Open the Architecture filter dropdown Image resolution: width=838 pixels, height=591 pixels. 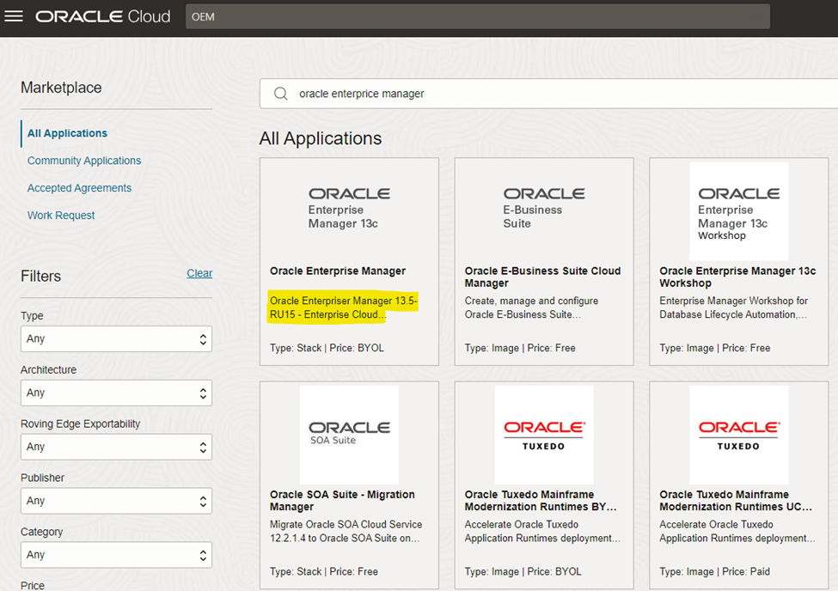click(116, 393)
